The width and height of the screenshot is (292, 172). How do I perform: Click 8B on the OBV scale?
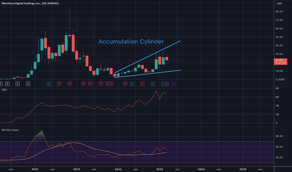[277, 88]
